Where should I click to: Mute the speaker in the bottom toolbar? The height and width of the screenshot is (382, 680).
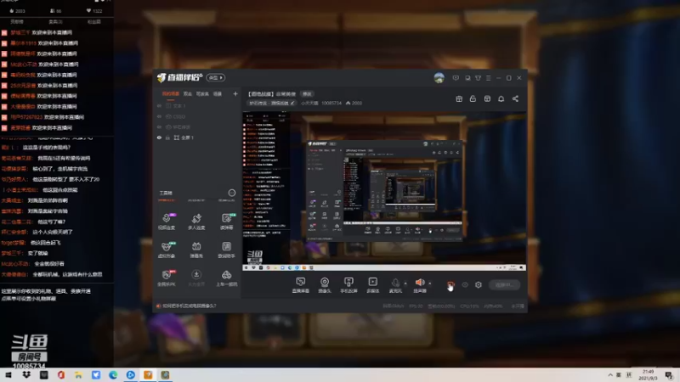[419, 285]
